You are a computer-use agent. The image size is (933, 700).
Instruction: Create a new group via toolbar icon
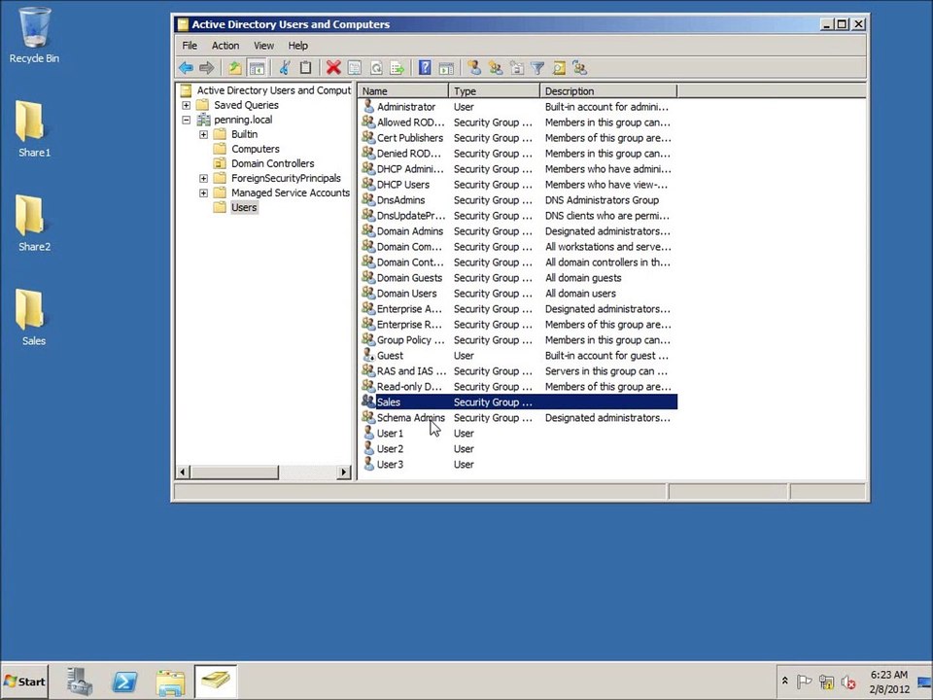tap(495, 68)
